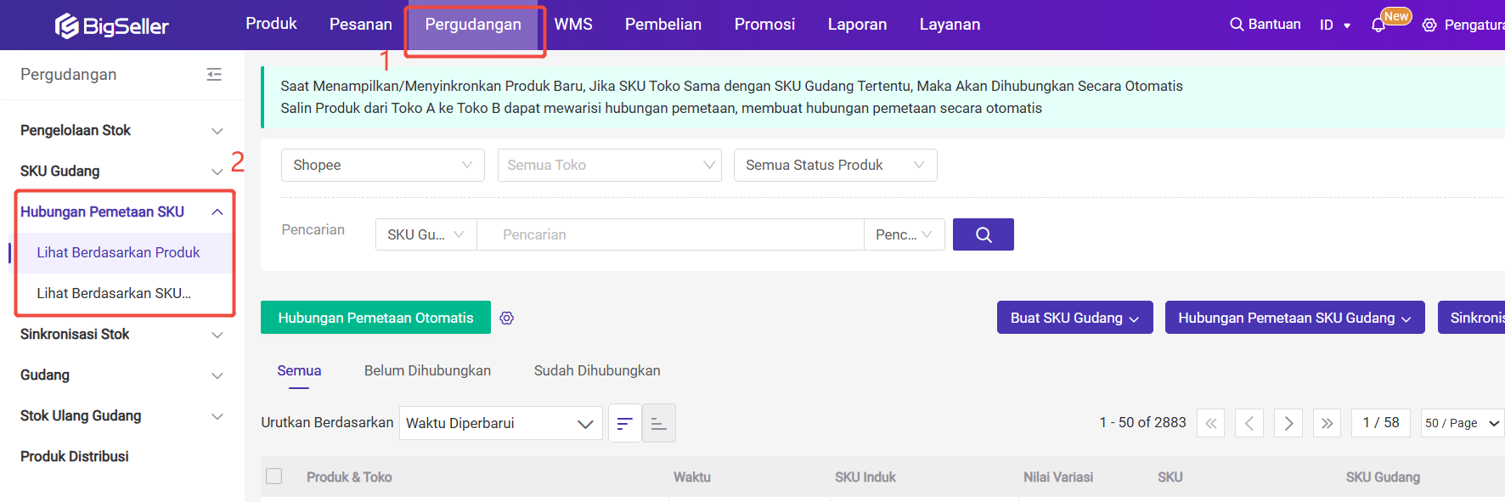Open settings gear beside Hubungan Pemetaan Otomatis
Image resolution: width=1505 pixels, height=502 pixels.
507,318
